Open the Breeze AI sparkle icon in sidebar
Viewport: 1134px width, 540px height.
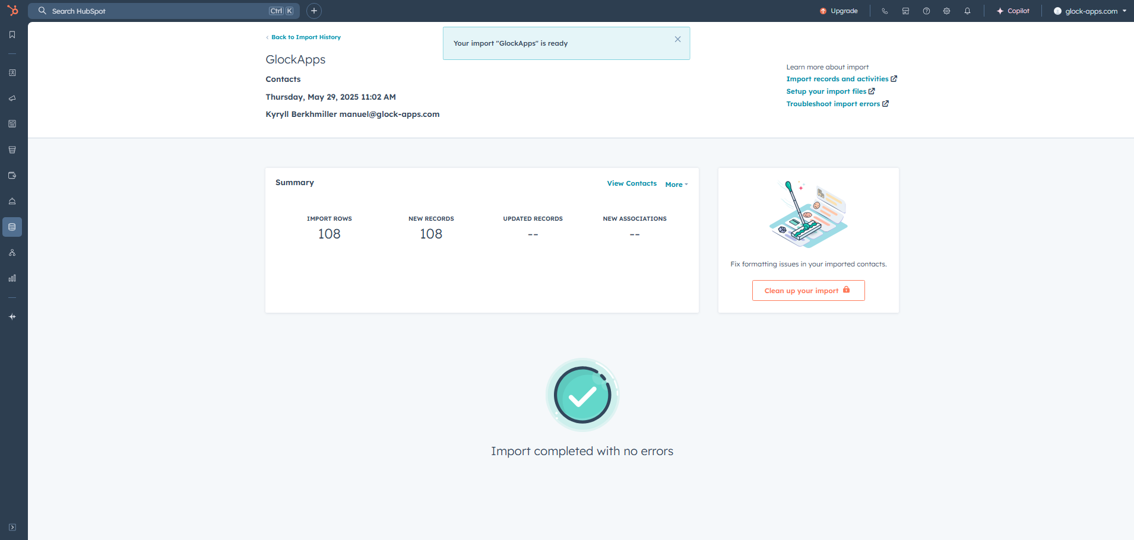12,317
